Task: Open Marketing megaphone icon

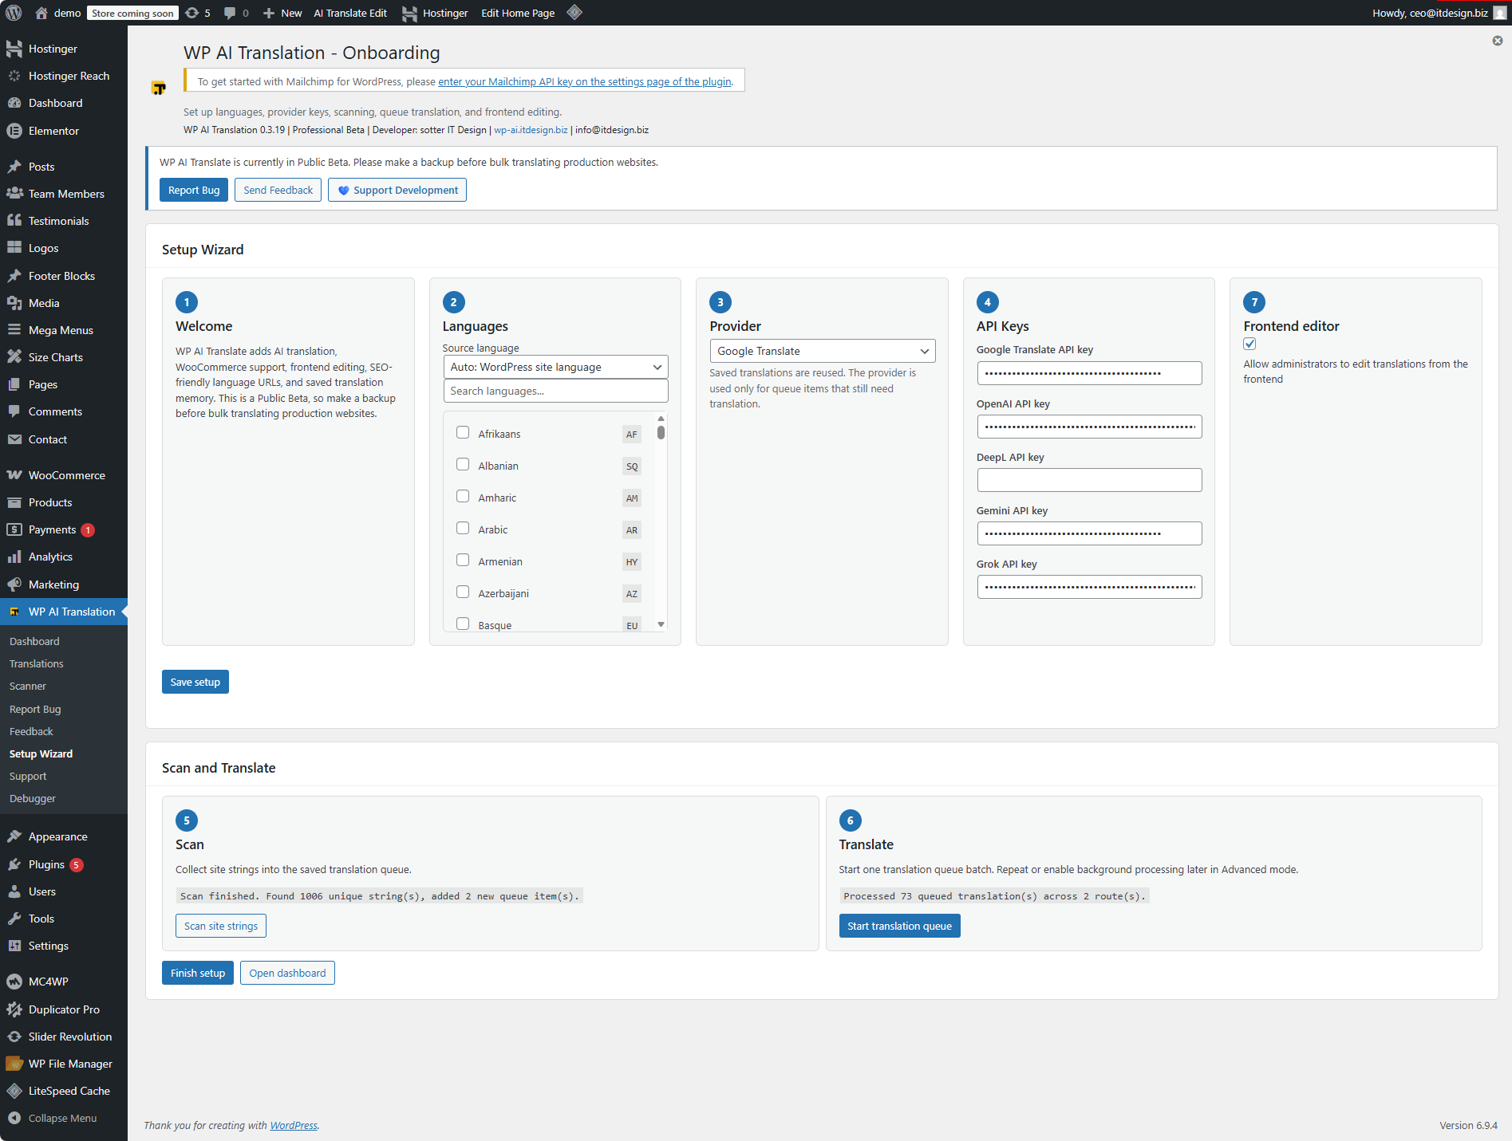Action: pos(14,584)
